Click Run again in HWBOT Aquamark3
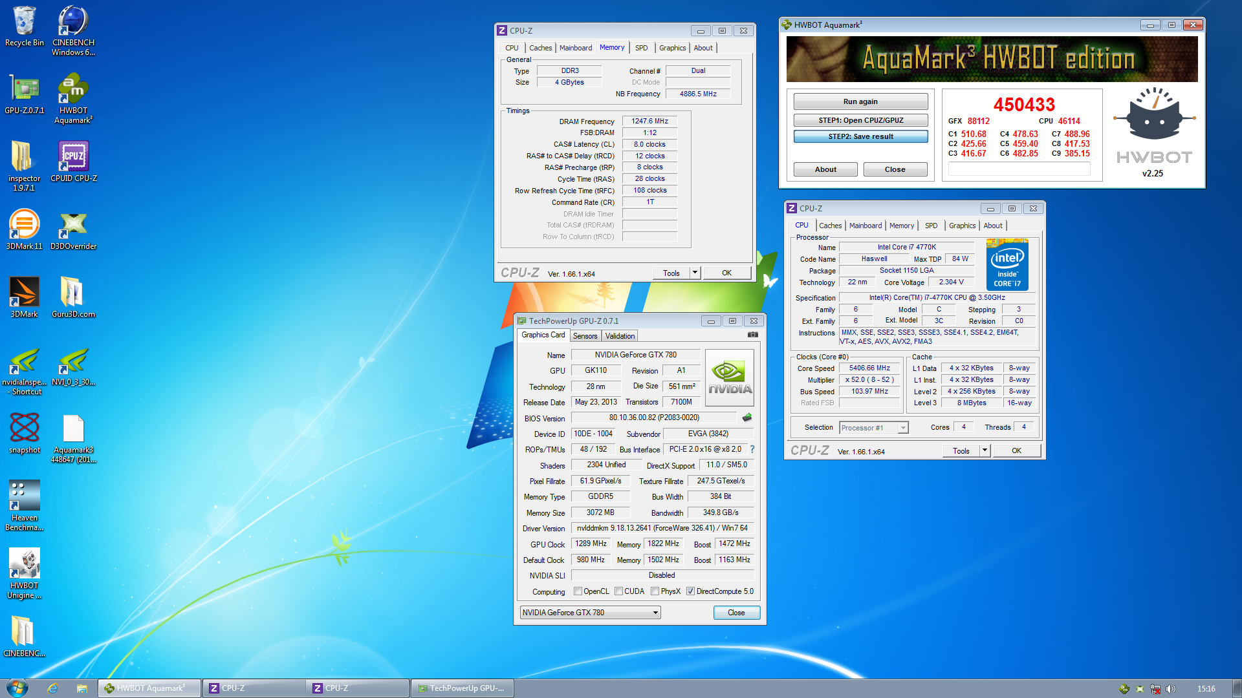The height and width of the screenshot is (698, 1242). point(860,101)
